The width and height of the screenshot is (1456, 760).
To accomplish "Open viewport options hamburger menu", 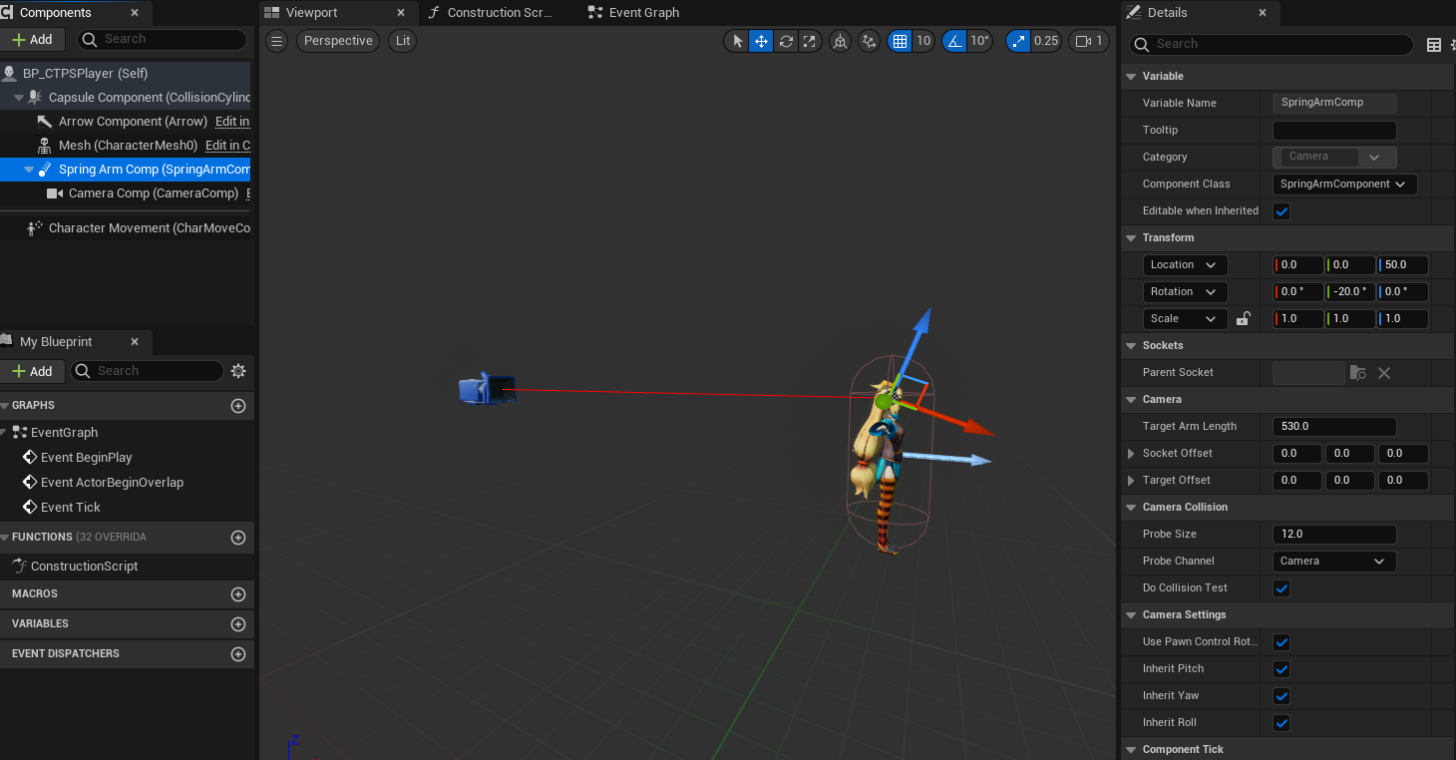I will click(277, 41).
